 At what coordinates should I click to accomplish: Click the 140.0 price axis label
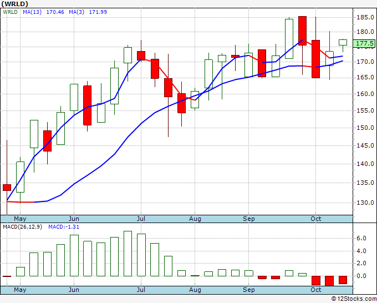pos(365,164)
